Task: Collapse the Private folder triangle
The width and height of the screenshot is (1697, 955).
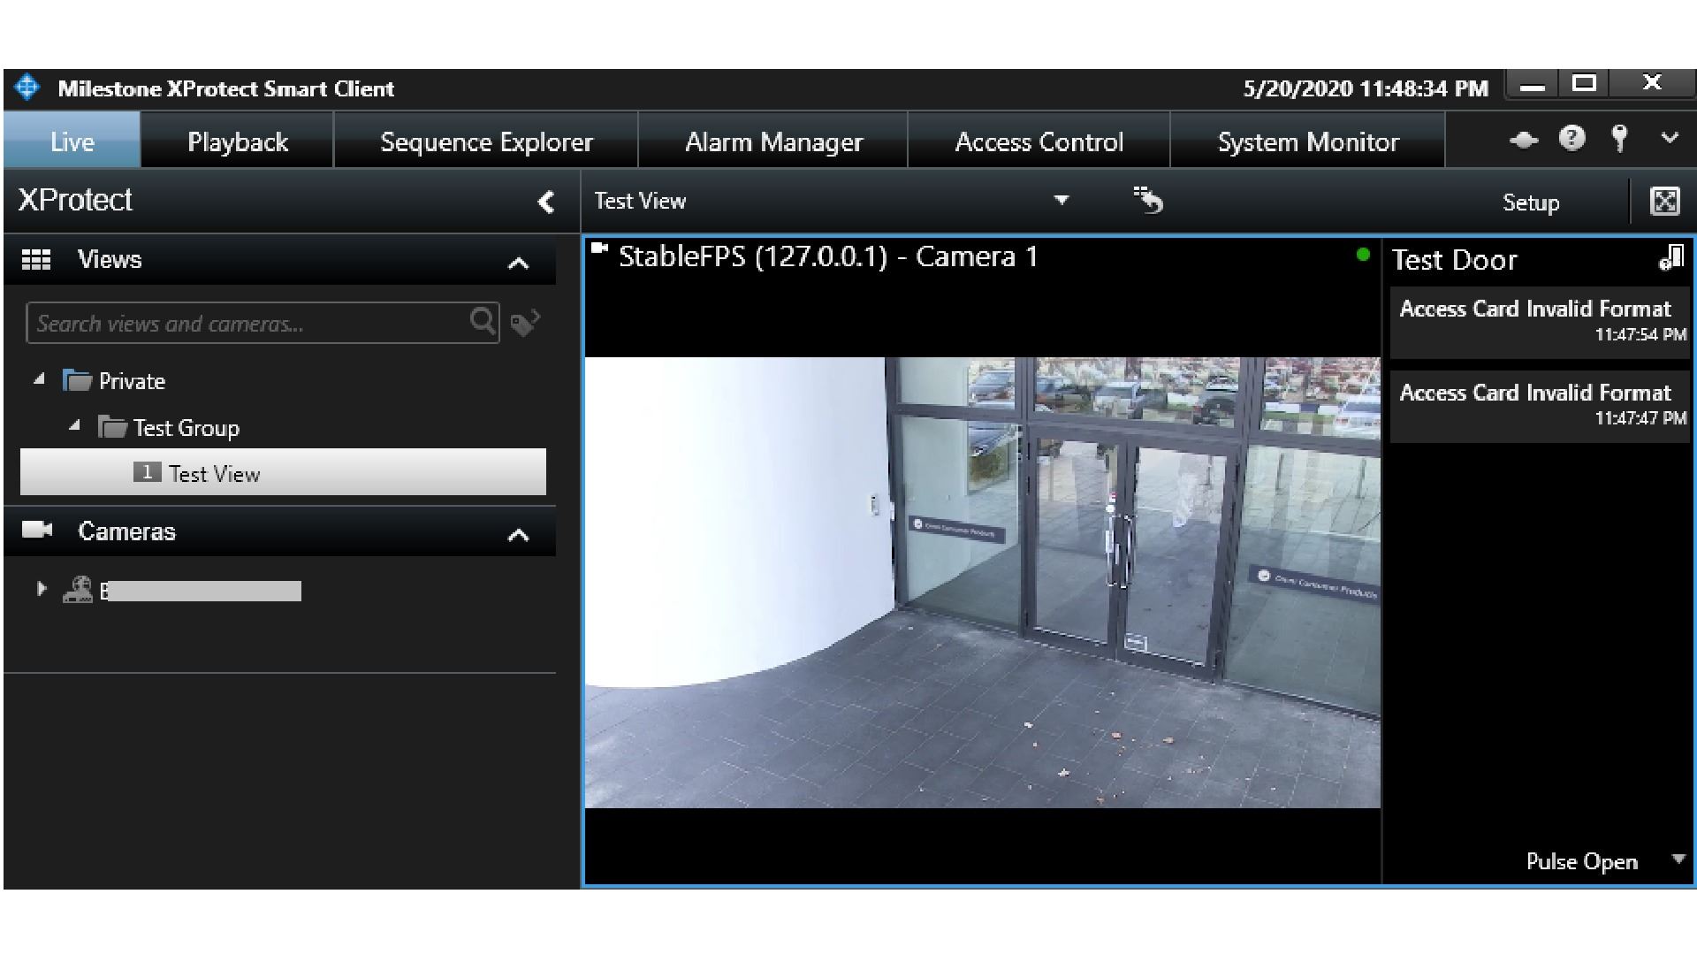Action: tap(39, 379)
